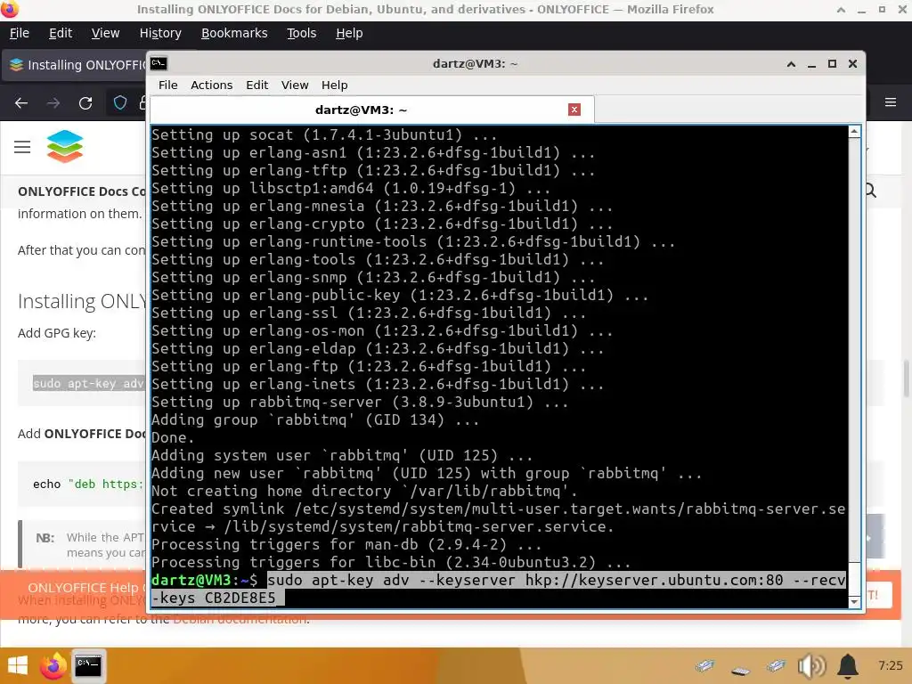The height and width of the screenshot is (684, 912).
Task: Open terminal Edit menu
Action: click(x=257, y=85)
